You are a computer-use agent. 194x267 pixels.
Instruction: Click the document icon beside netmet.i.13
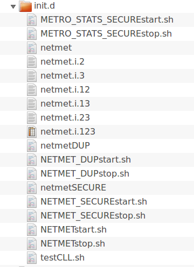tap(32, 104)
